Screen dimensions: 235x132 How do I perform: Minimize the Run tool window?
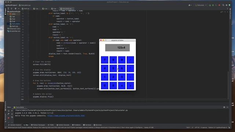pos(228,107)
